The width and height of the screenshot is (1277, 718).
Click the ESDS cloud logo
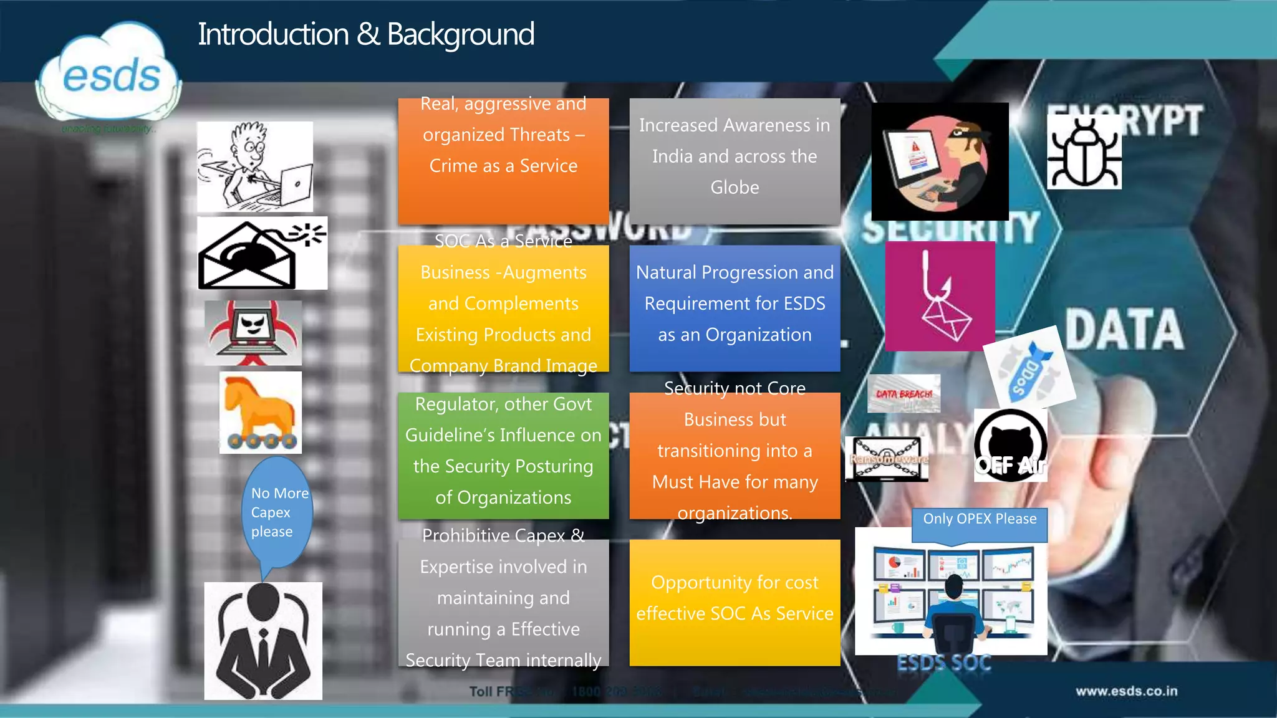click(x=110, y=75)
